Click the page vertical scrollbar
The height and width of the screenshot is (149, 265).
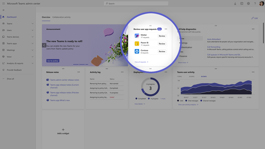(x=263, y=33)
